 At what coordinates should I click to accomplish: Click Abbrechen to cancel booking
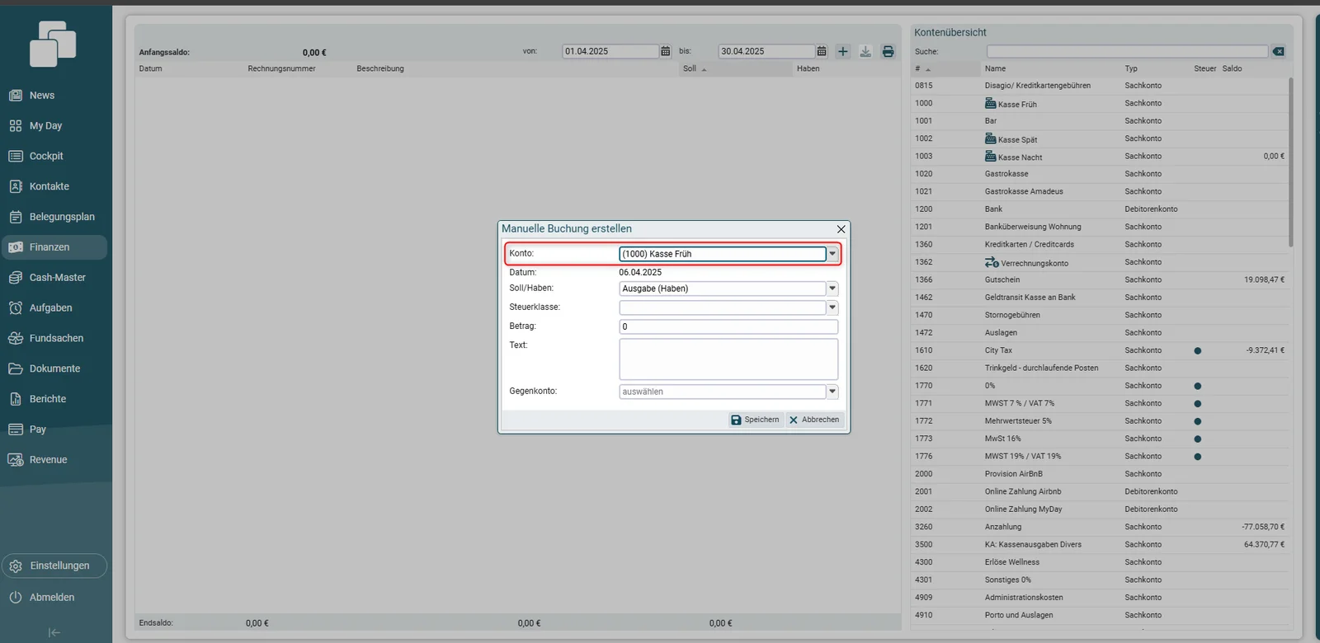(814, 420)
